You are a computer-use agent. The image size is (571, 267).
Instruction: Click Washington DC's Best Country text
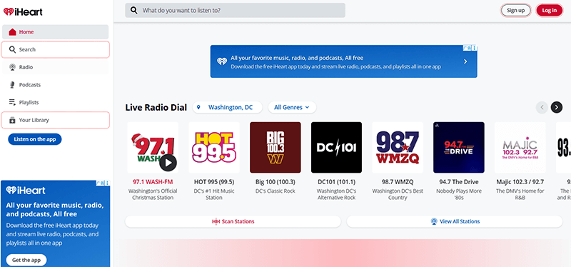[398, 194]
